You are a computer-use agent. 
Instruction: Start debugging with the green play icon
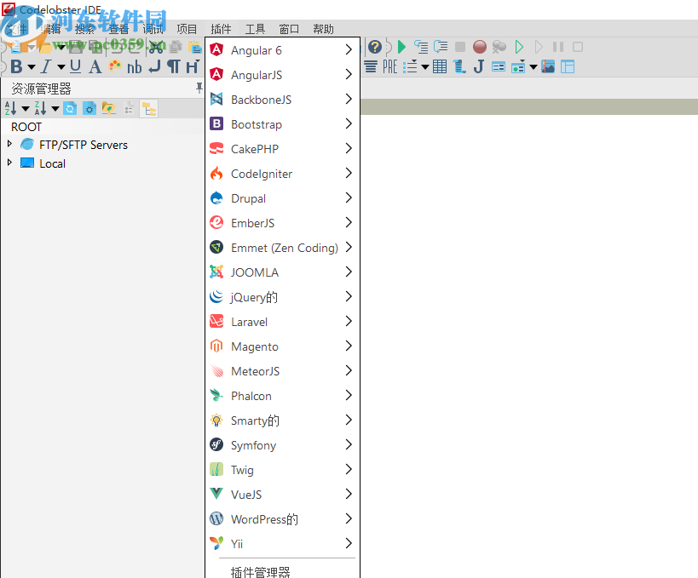point(401,47)
